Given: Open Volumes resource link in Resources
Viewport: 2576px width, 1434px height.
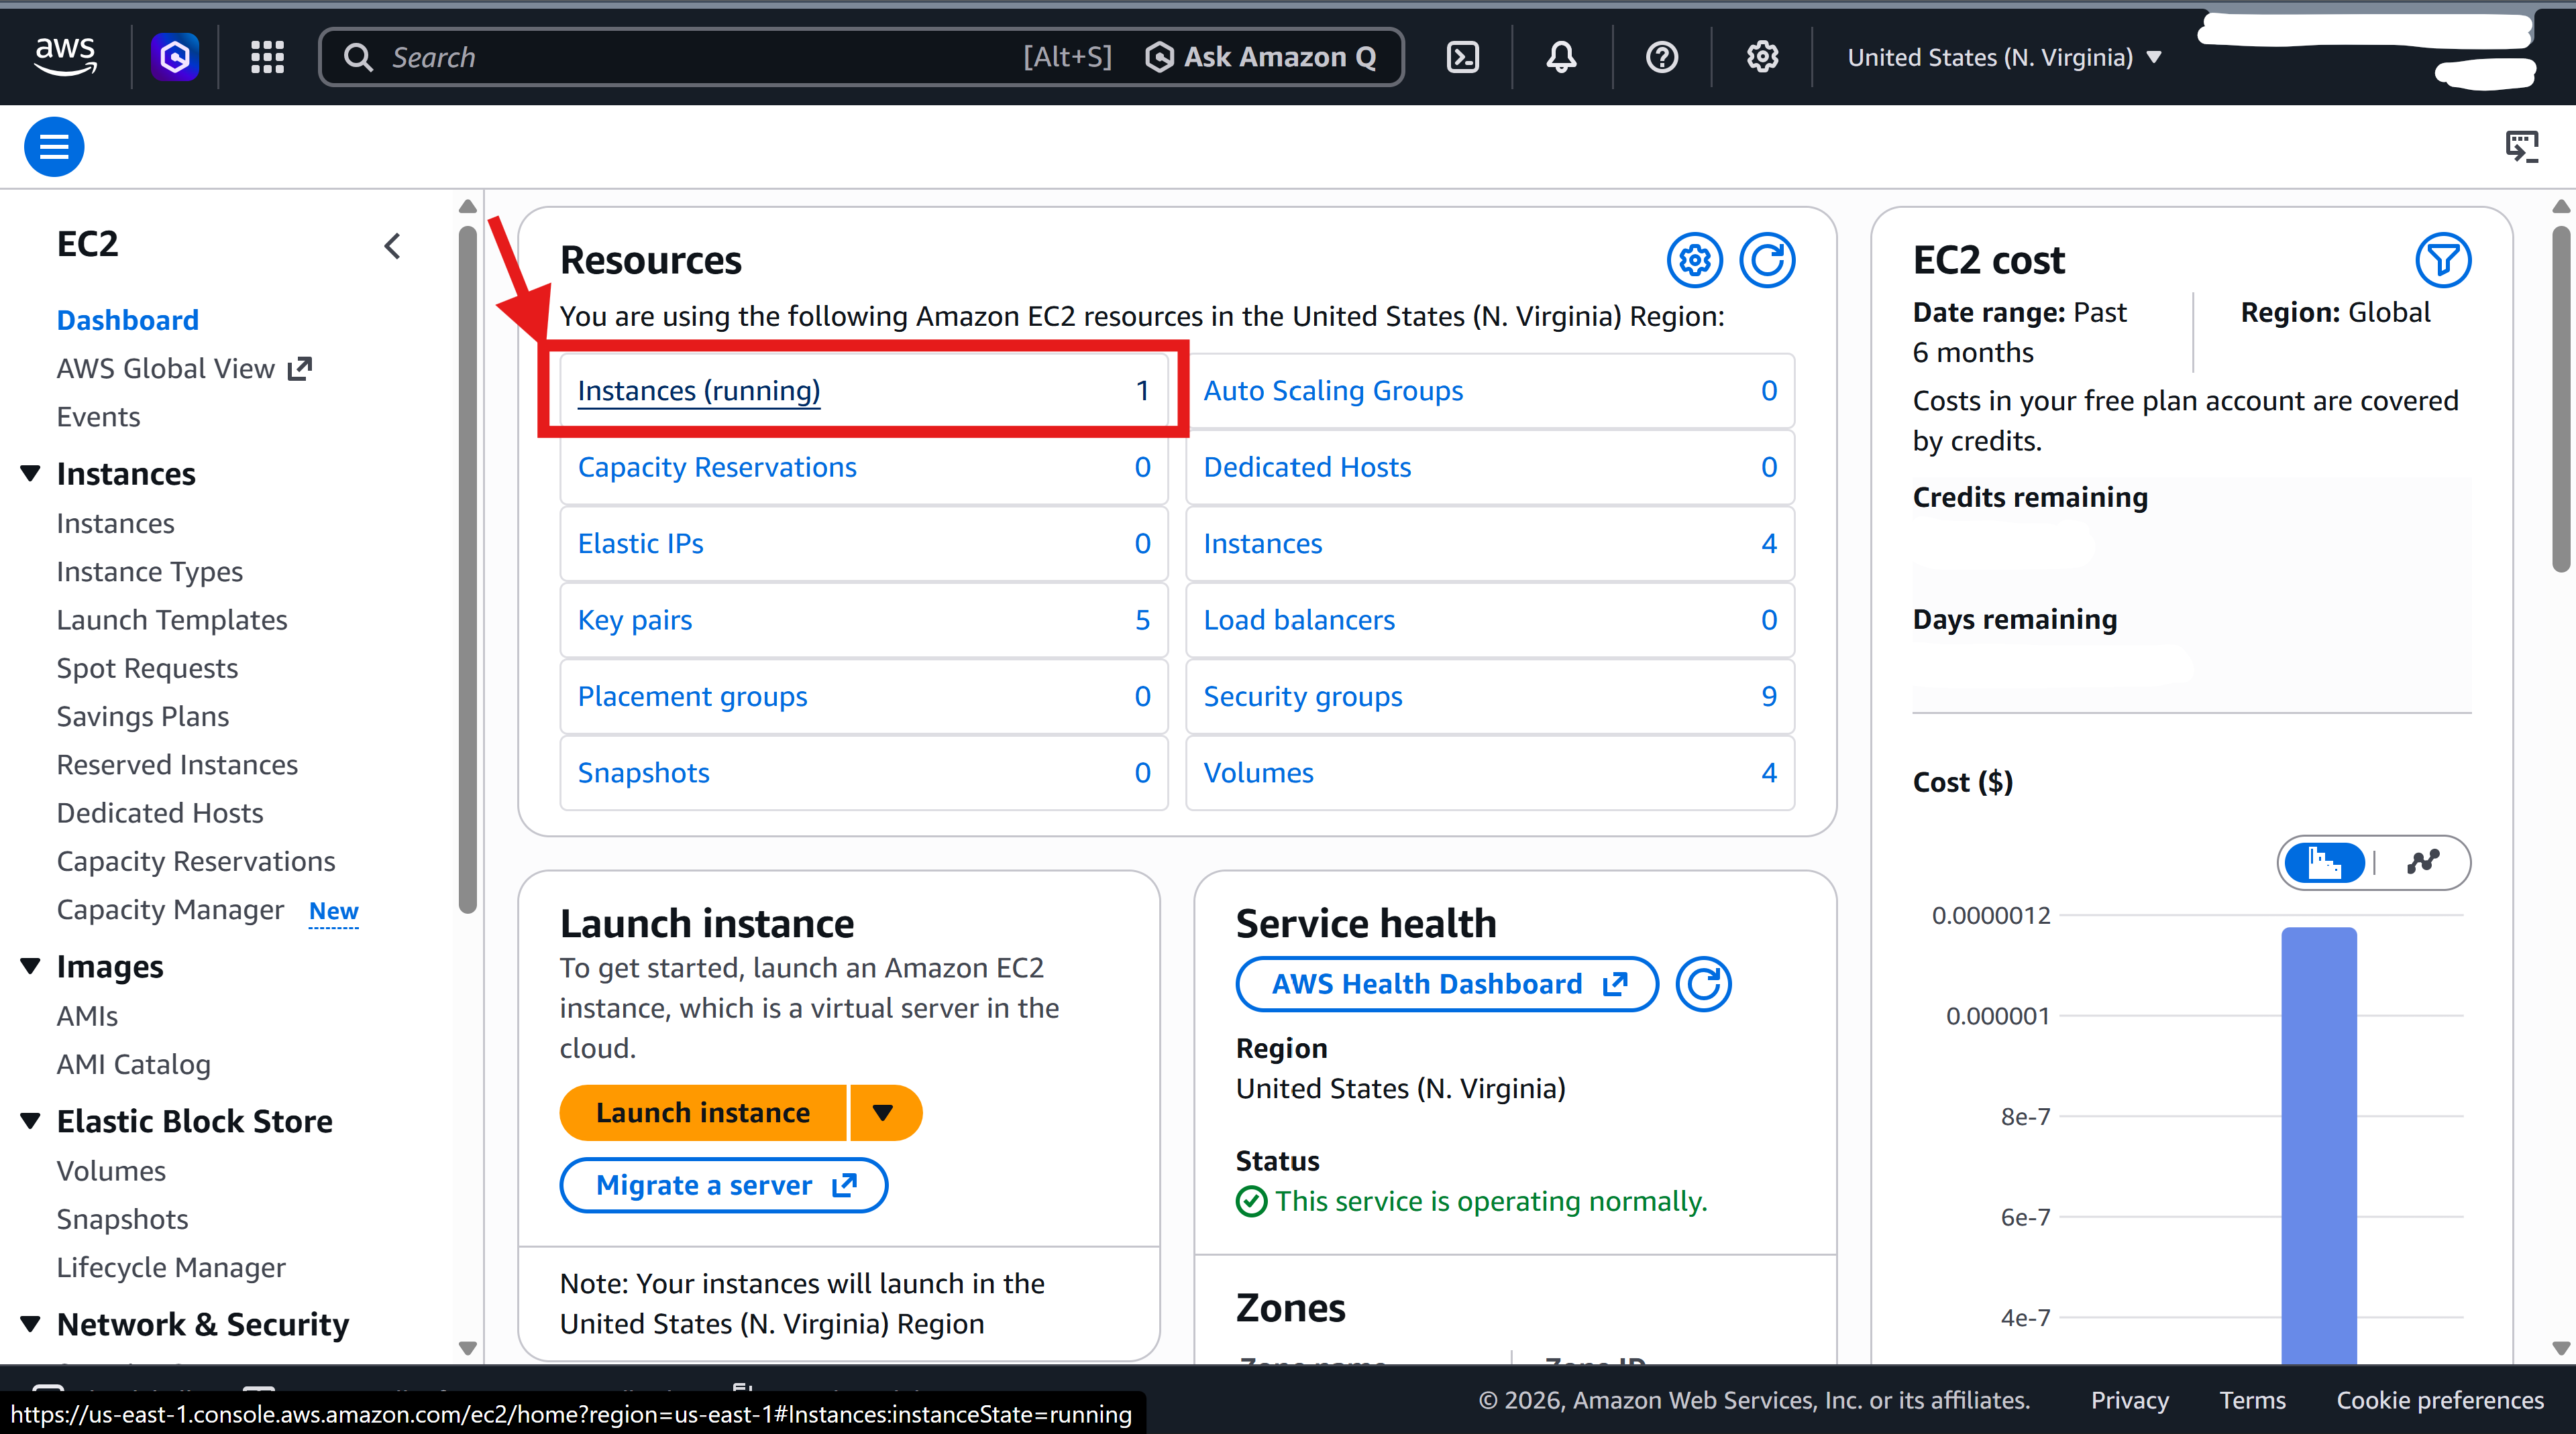Looking at the screenshot, I should tap(1259, 772).
